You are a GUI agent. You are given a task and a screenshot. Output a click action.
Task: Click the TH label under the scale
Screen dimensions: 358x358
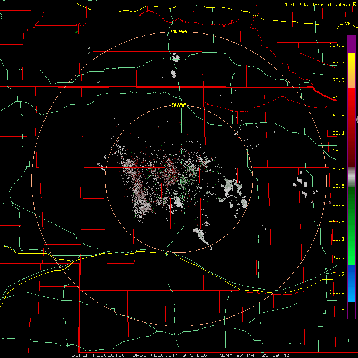coord(342,310)
